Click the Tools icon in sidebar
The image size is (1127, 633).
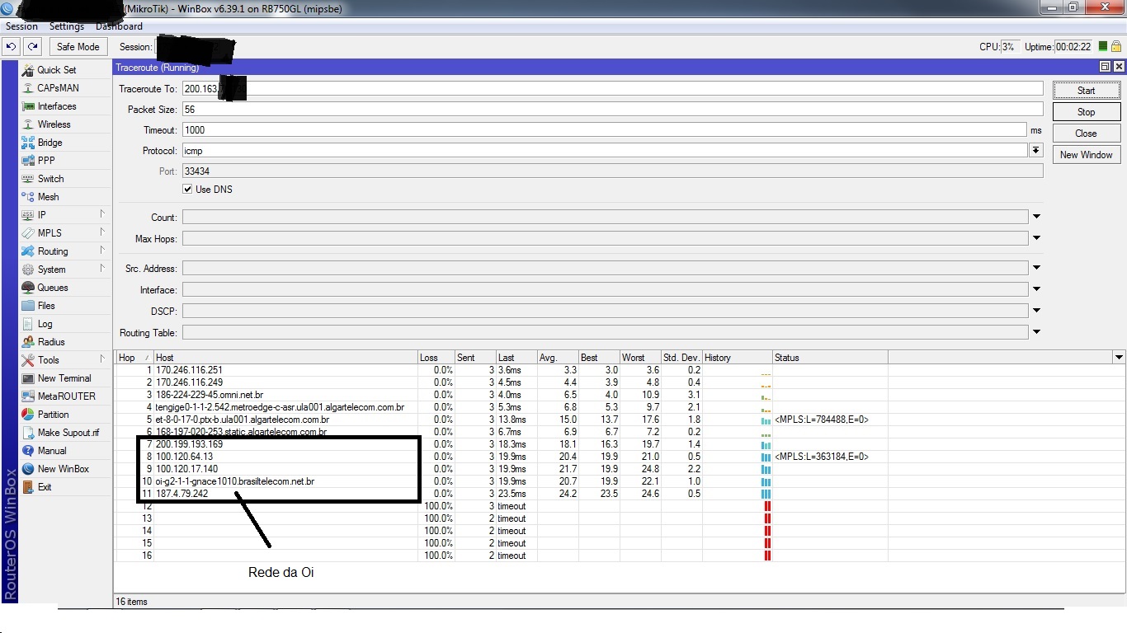tap(28, 360)
